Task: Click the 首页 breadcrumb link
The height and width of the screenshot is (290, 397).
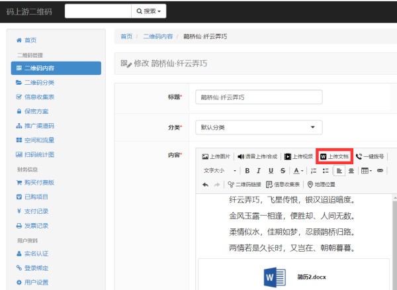Action: tap(126, 36)
